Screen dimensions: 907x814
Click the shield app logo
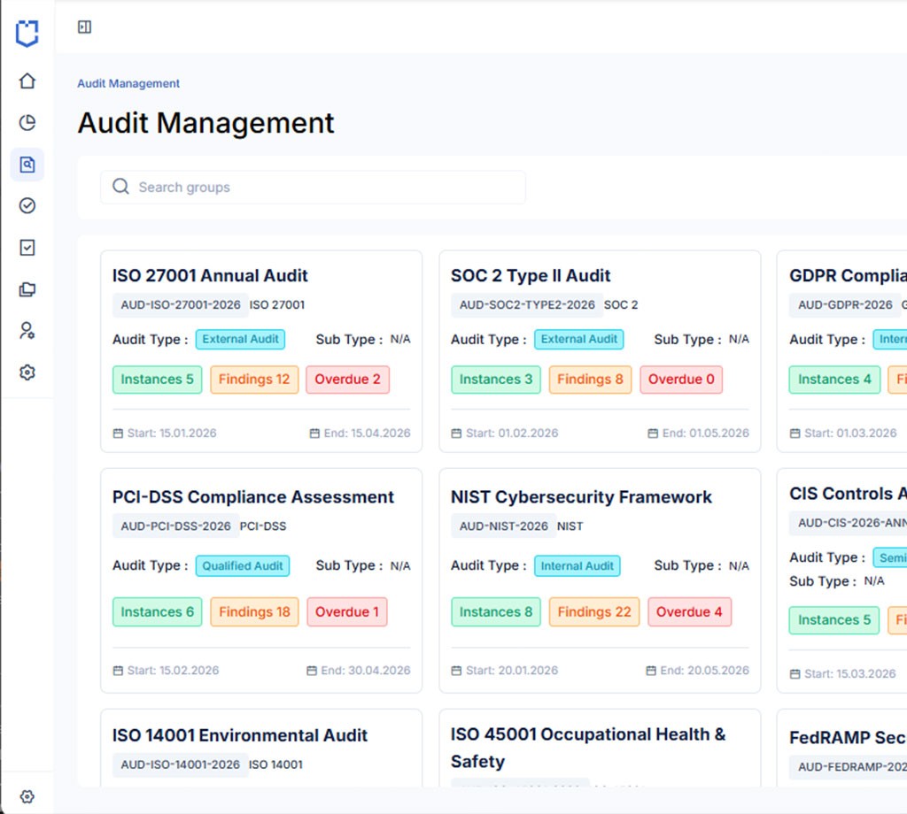27,34
